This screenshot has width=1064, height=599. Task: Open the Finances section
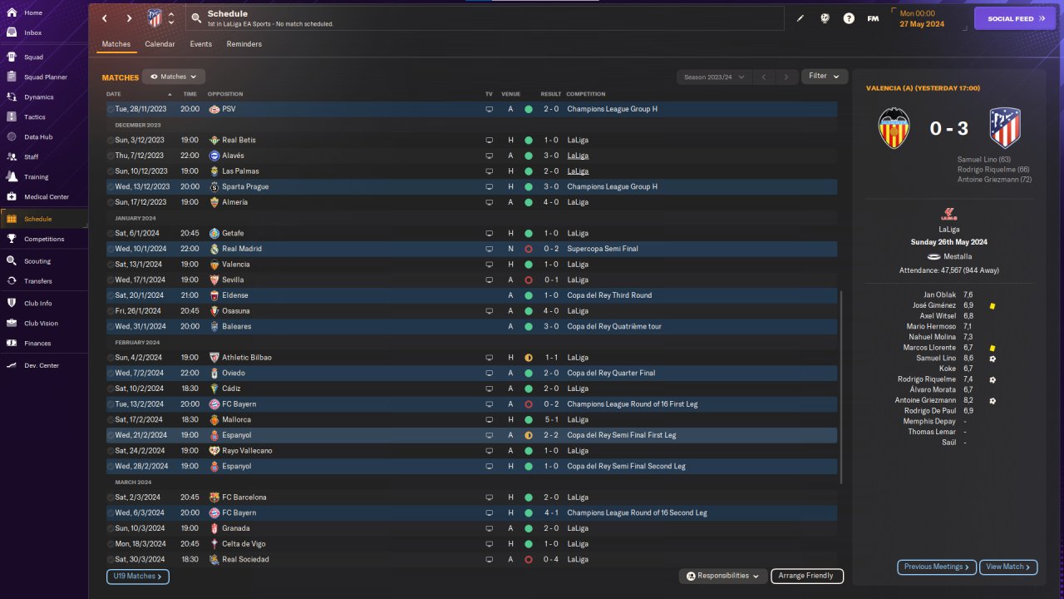37,344
